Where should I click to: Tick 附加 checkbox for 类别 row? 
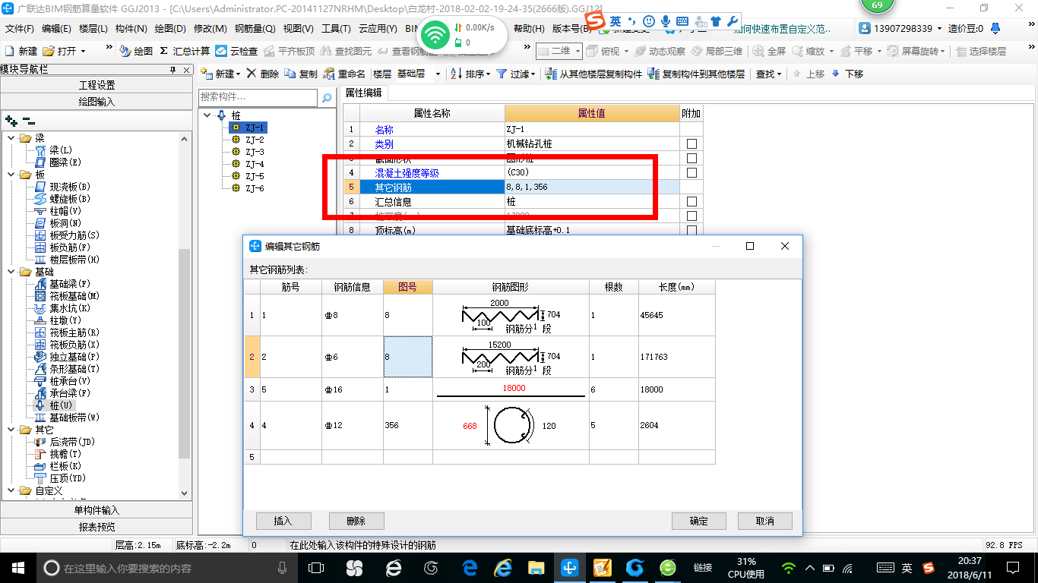point(691,143)
